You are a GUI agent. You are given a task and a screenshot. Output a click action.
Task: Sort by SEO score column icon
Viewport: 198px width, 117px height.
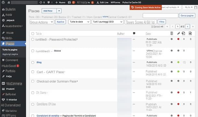[171, 33]
